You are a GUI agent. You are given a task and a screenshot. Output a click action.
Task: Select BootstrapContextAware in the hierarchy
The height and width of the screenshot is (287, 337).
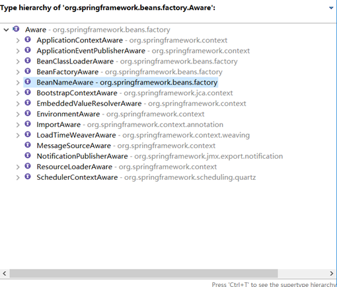click(135, 93)
